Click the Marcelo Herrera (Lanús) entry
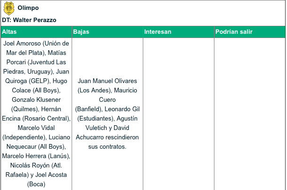This screenshot has width=287, height=190. click(36, 156)
